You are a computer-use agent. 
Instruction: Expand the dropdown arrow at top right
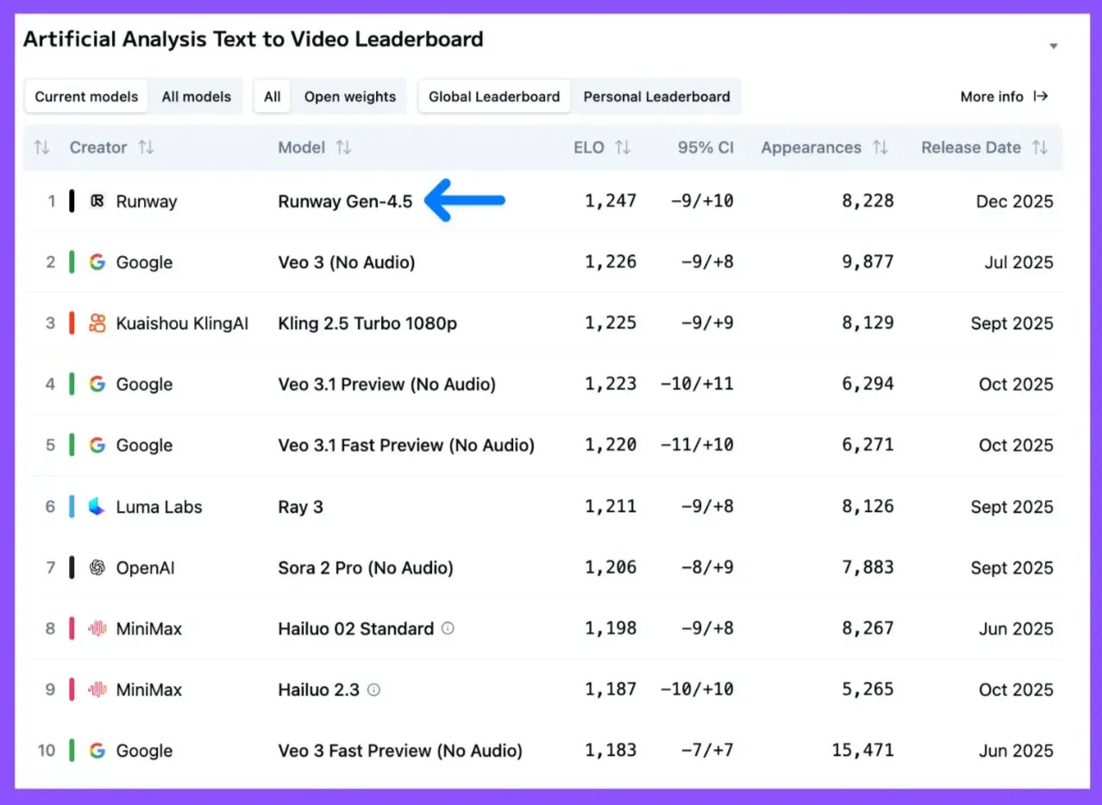coord(1053,47)
